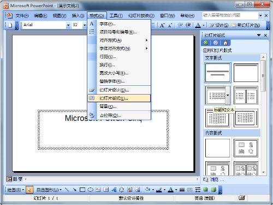Open font color dropdown in drawing toolbar
This screenshot has height=205, width=273.
point(176,190)
